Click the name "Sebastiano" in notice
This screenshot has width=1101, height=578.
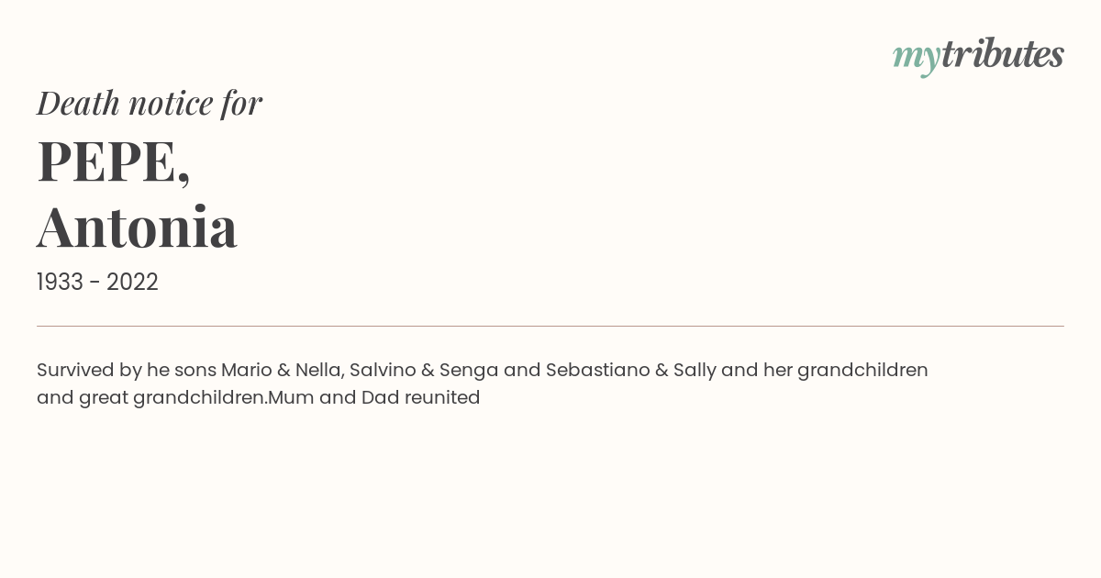coord(597,371)
